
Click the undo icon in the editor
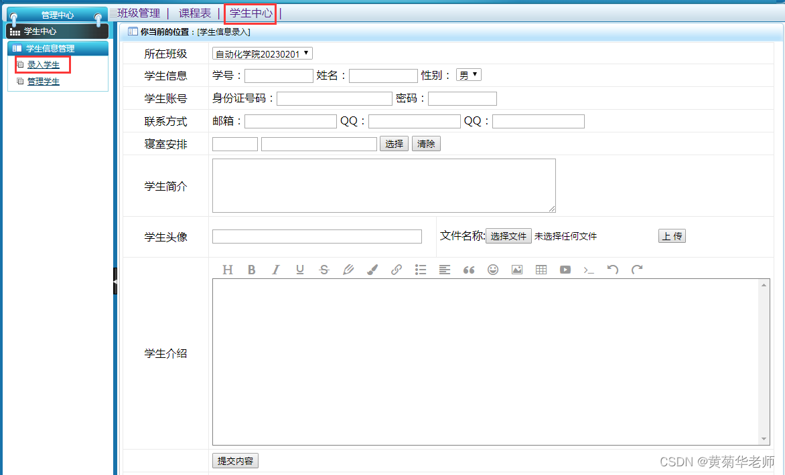pyautogui.click(x=613, y=270)
